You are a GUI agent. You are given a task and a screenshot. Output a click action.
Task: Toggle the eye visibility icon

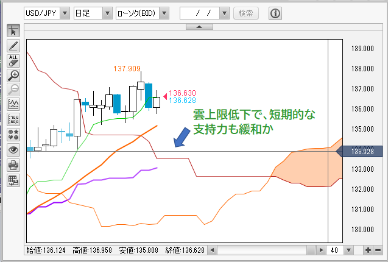(x=13, y=149)
